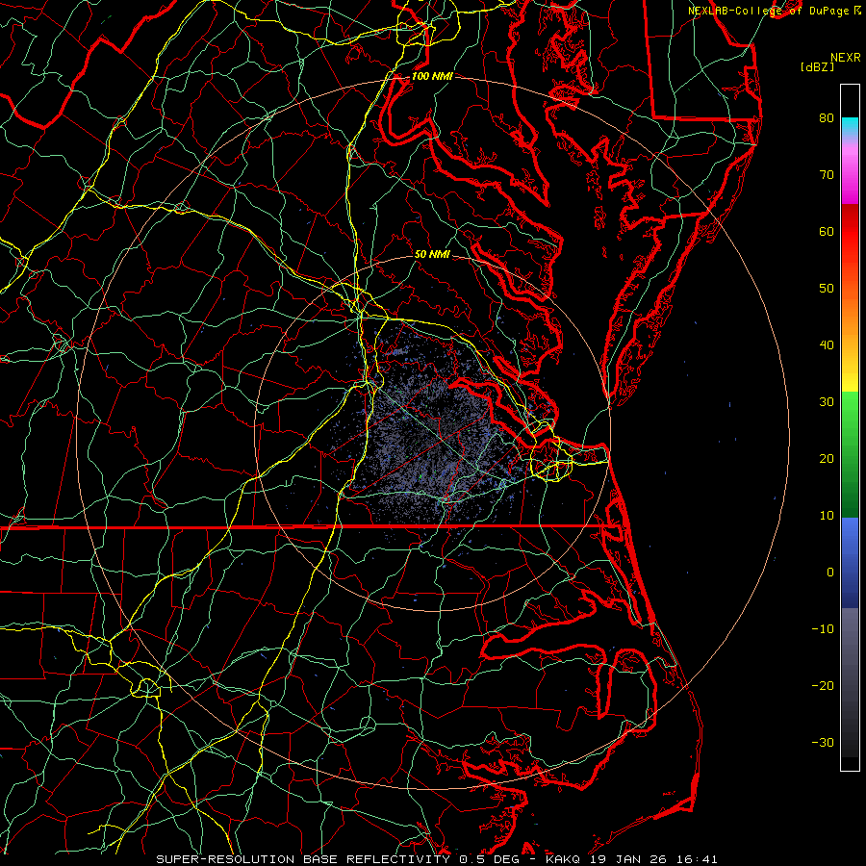
Task: Click the gray band near -20 dBZ
Action: pos(850,683)
